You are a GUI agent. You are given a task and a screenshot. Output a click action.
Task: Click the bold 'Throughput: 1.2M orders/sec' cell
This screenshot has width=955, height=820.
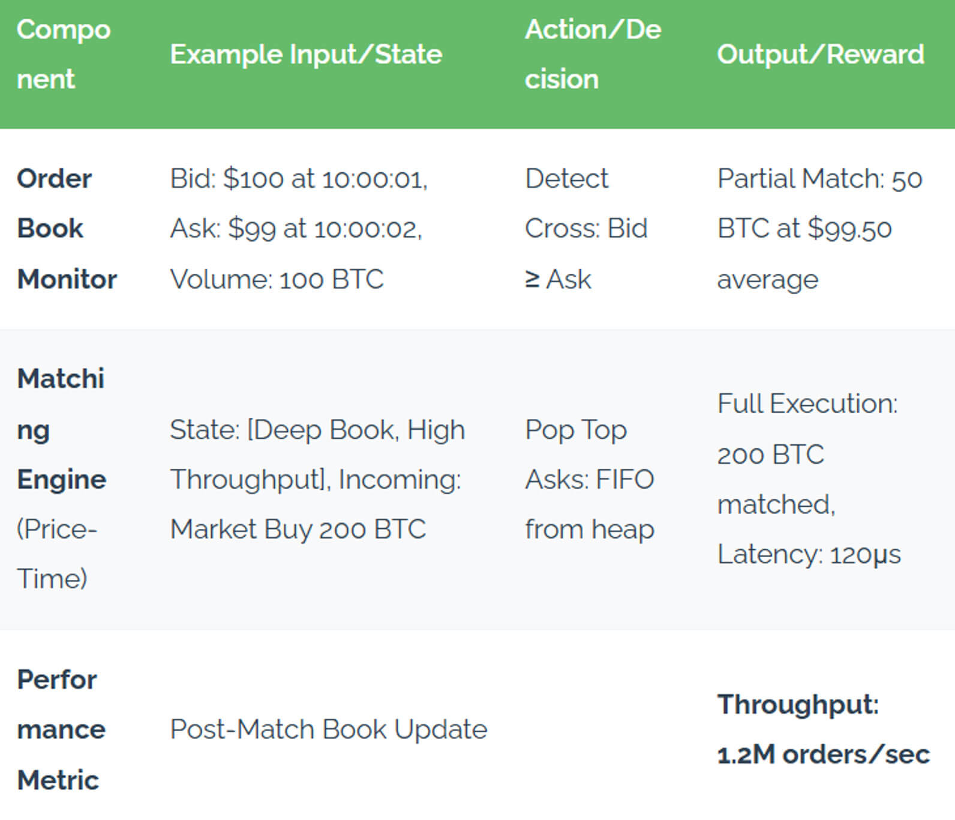click(x=823, y=729)
